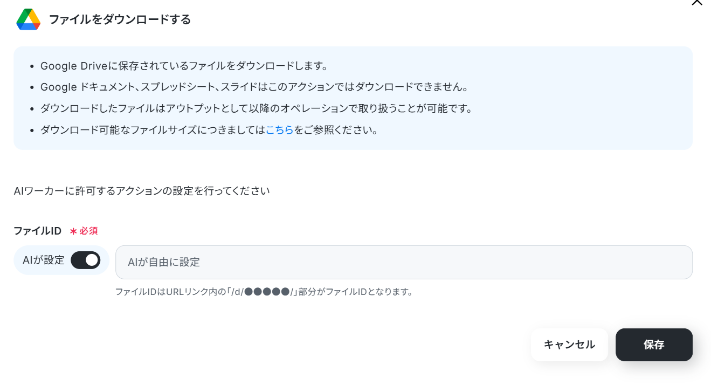The height and width of the screenshot is (385, 711).
Task: Save settings with the 保存 button
Action: (654, 345)
